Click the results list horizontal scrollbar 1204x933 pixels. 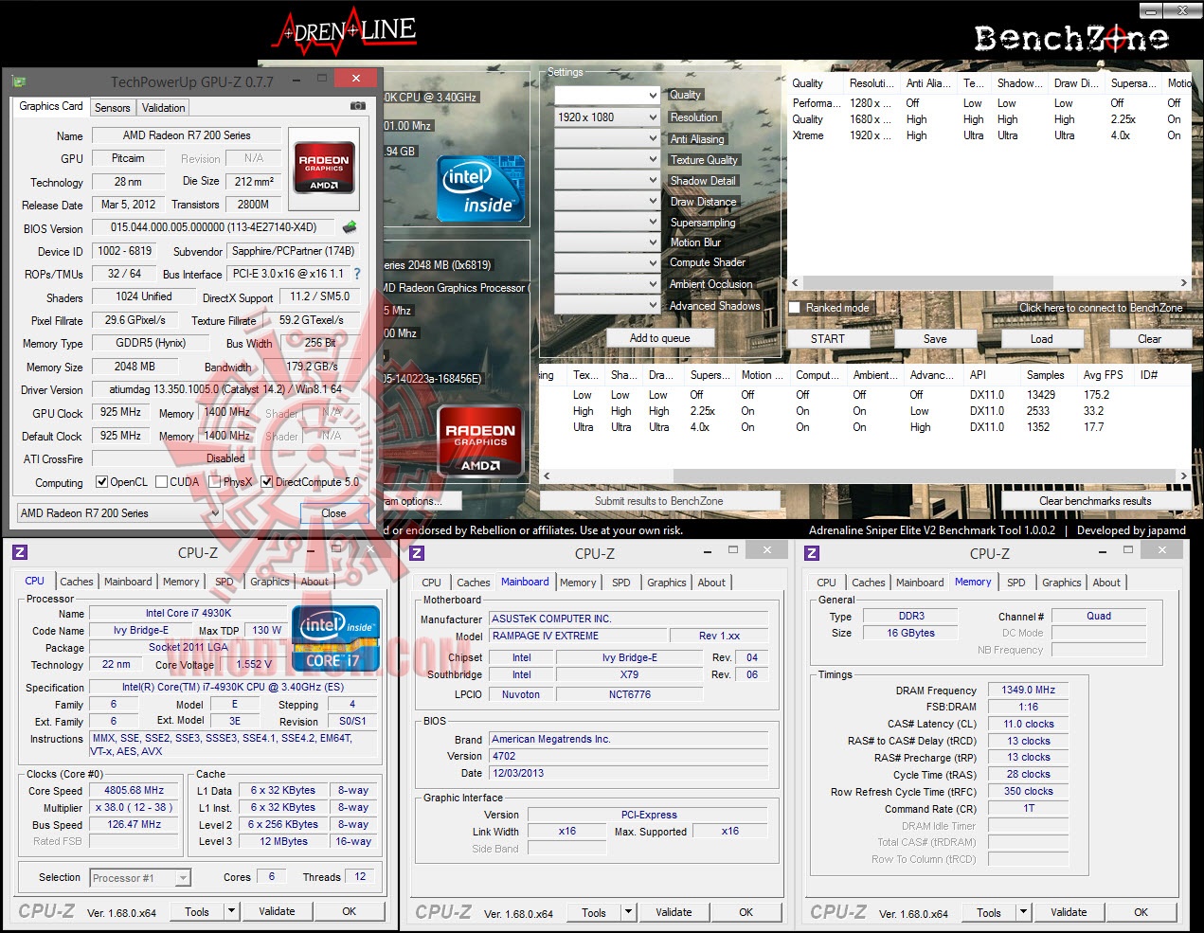[864, 475]
